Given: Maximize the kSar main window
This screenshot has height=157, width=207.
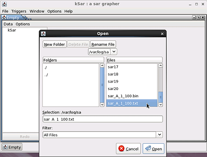Looking at the screenshot, I should tap(197, 4).
